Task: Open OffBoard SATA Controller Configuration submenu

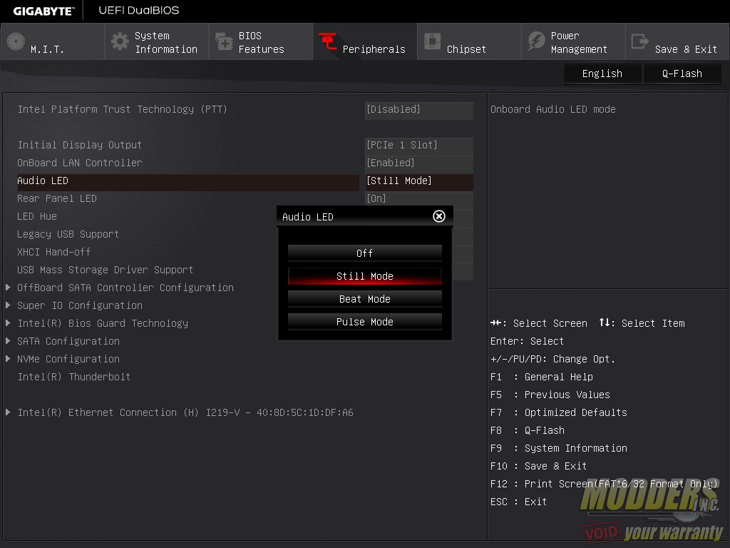Action: [x=125, y=288]
